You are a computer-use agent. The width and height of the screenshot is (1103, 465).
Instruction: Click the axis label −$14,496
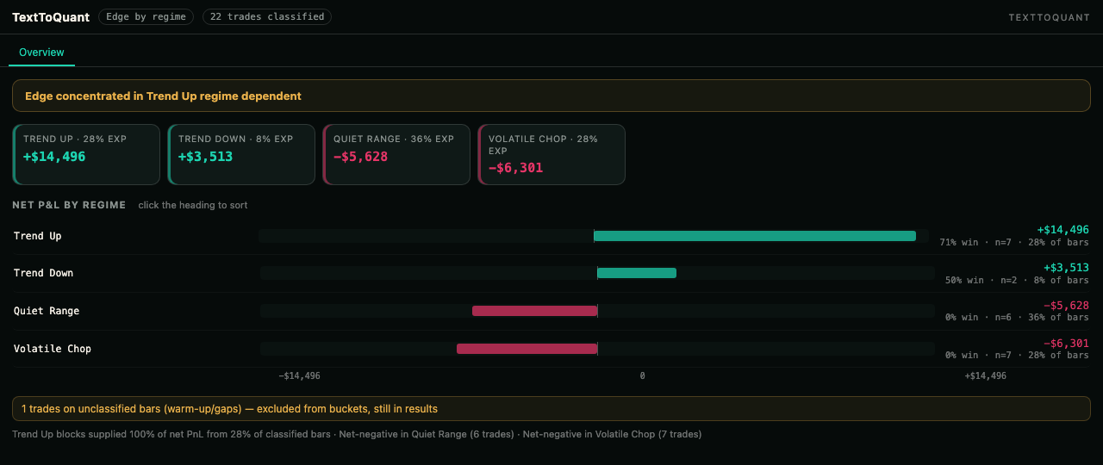coord(299,376)
